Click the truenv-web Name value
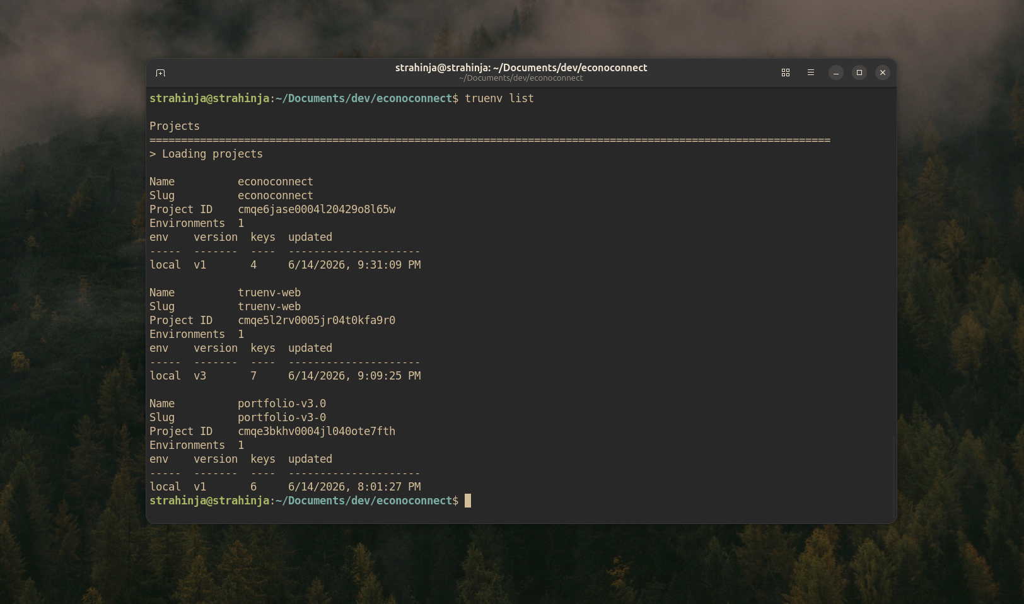 [x=269, y=293]
